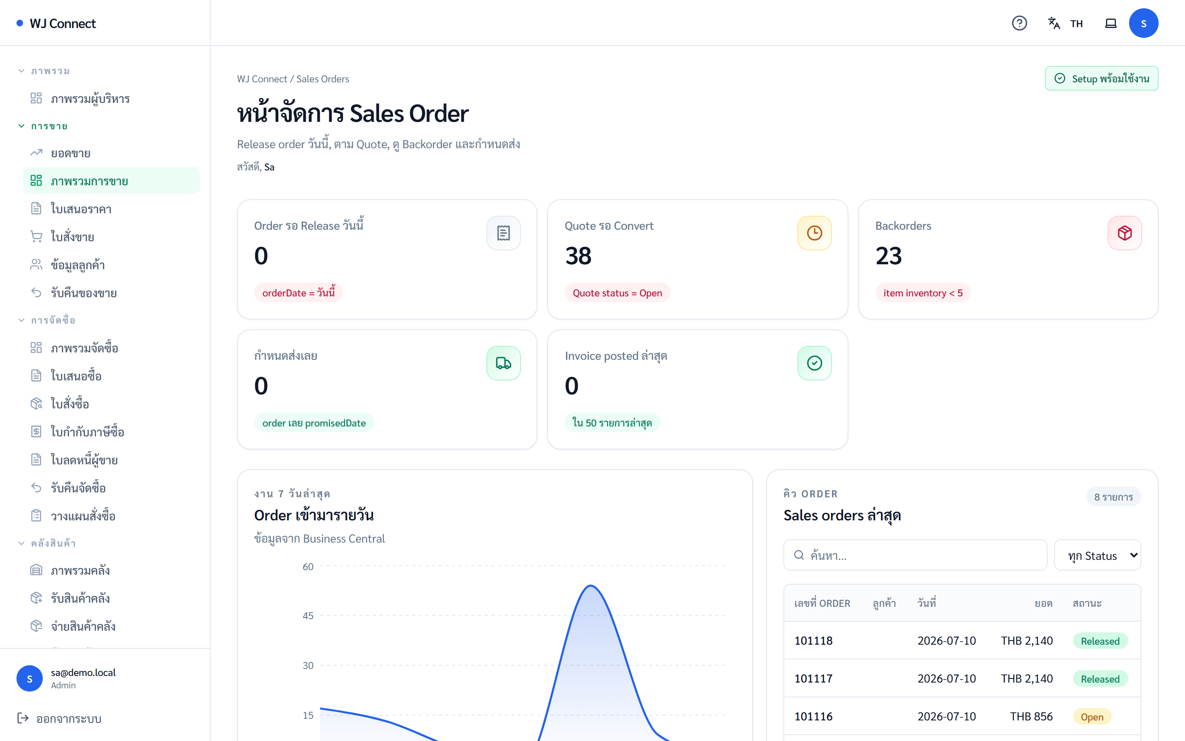Click the people icon beside ข้อมูลลูกค้า
The width and height of the screenshot is (1185, 741).
[x=36, y=265]
